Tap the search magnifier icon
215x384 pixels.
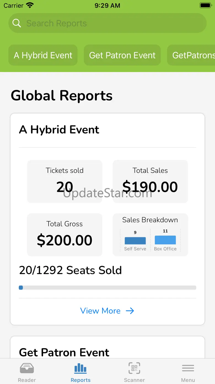tap(17, 23)
